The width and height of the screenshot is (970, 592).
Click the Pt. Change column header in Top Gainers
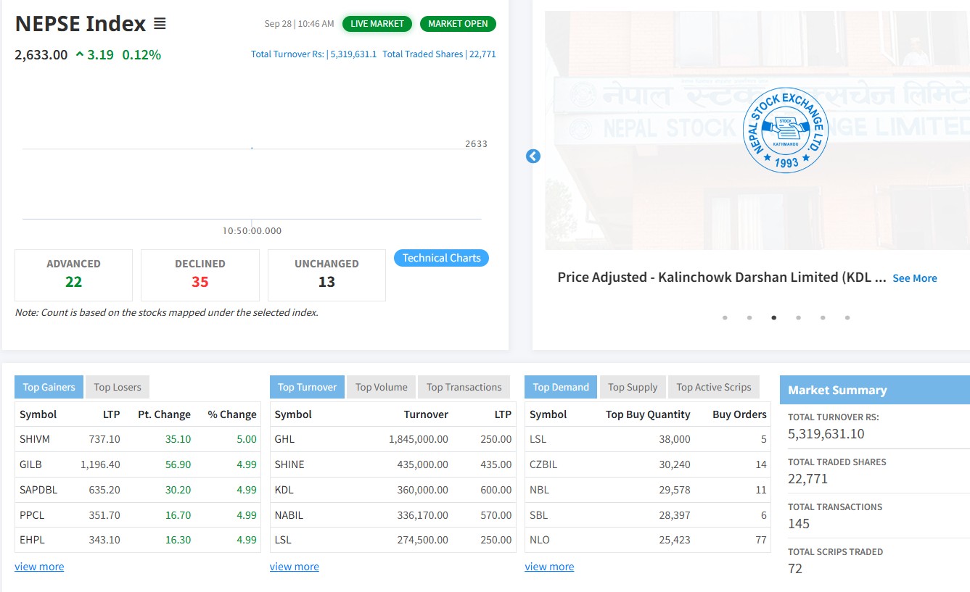coord(164,414)
